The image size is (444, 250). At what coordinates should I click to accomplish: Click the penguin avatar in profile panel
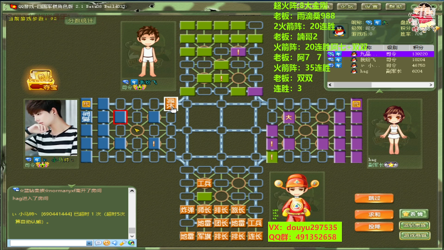pyautogui.click(x=339, y=30)
